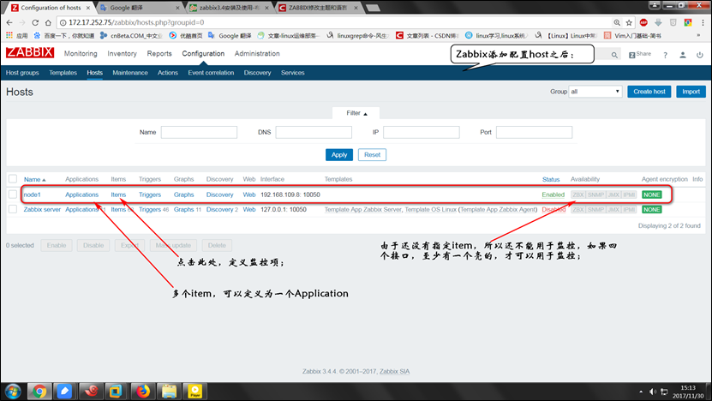Screen dimensions: 712x401
Task: Sort hosts by Name column
Action: click(34, 179)
